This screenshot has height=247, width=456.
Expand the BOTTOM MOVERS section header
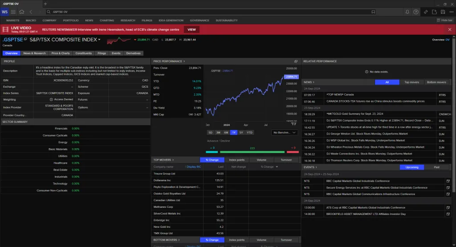167,240
